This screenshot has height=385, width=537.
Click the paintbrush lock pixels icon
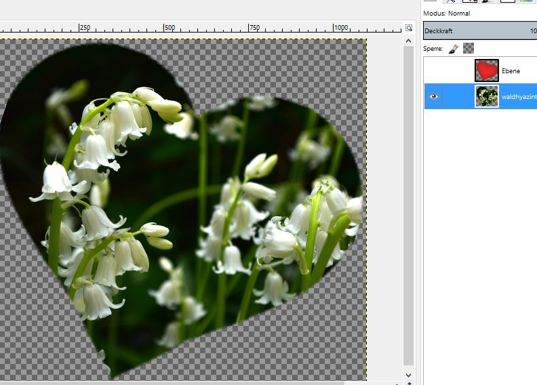click(x=454, y=49)
